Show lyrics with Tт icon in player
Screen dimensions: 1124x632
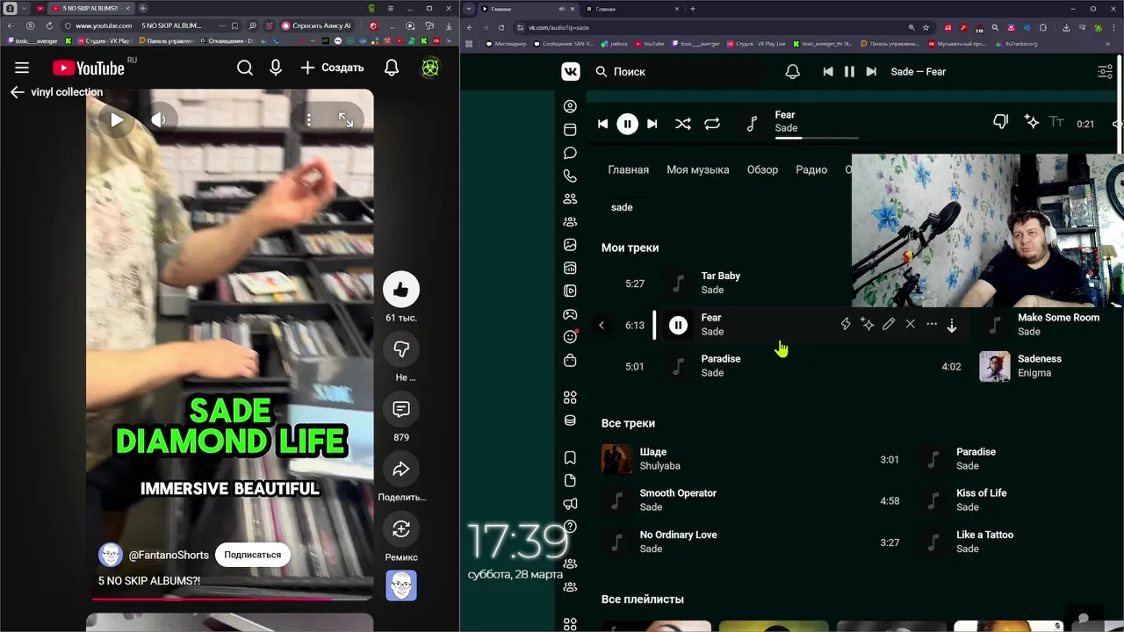click(x=1056, y=123)
